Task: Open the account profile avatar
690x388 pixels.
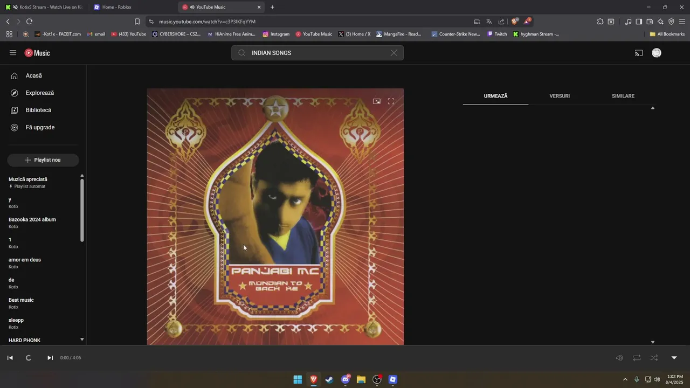Action: (x=657, y=53)
